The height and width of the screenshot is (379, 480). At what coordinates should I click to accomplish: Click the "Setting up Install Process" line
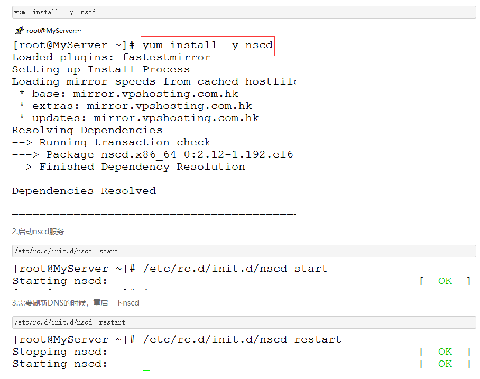click(100, 69)
